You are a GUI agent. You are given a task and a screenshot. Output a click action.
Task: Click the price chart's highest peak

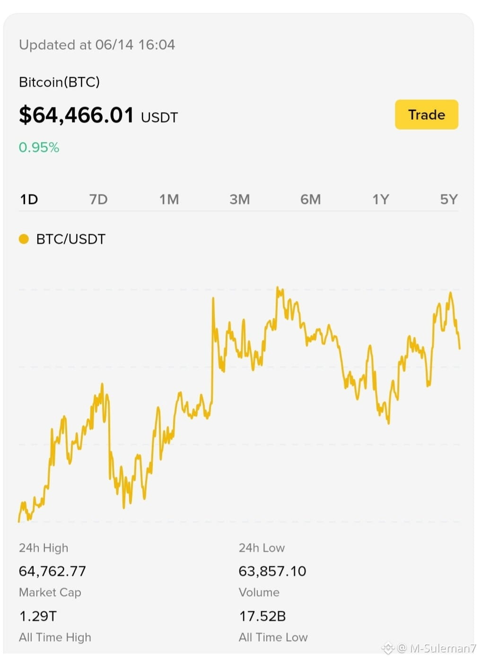[x=278, y=288]
